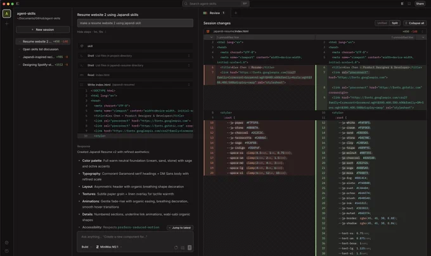
Task: Click the Write index.html step code icon
Action: 82,85
